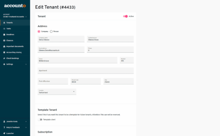The width and height of the screenshot is (220, 136).
Task: Click the Post office box field
Action: point(53,81)
